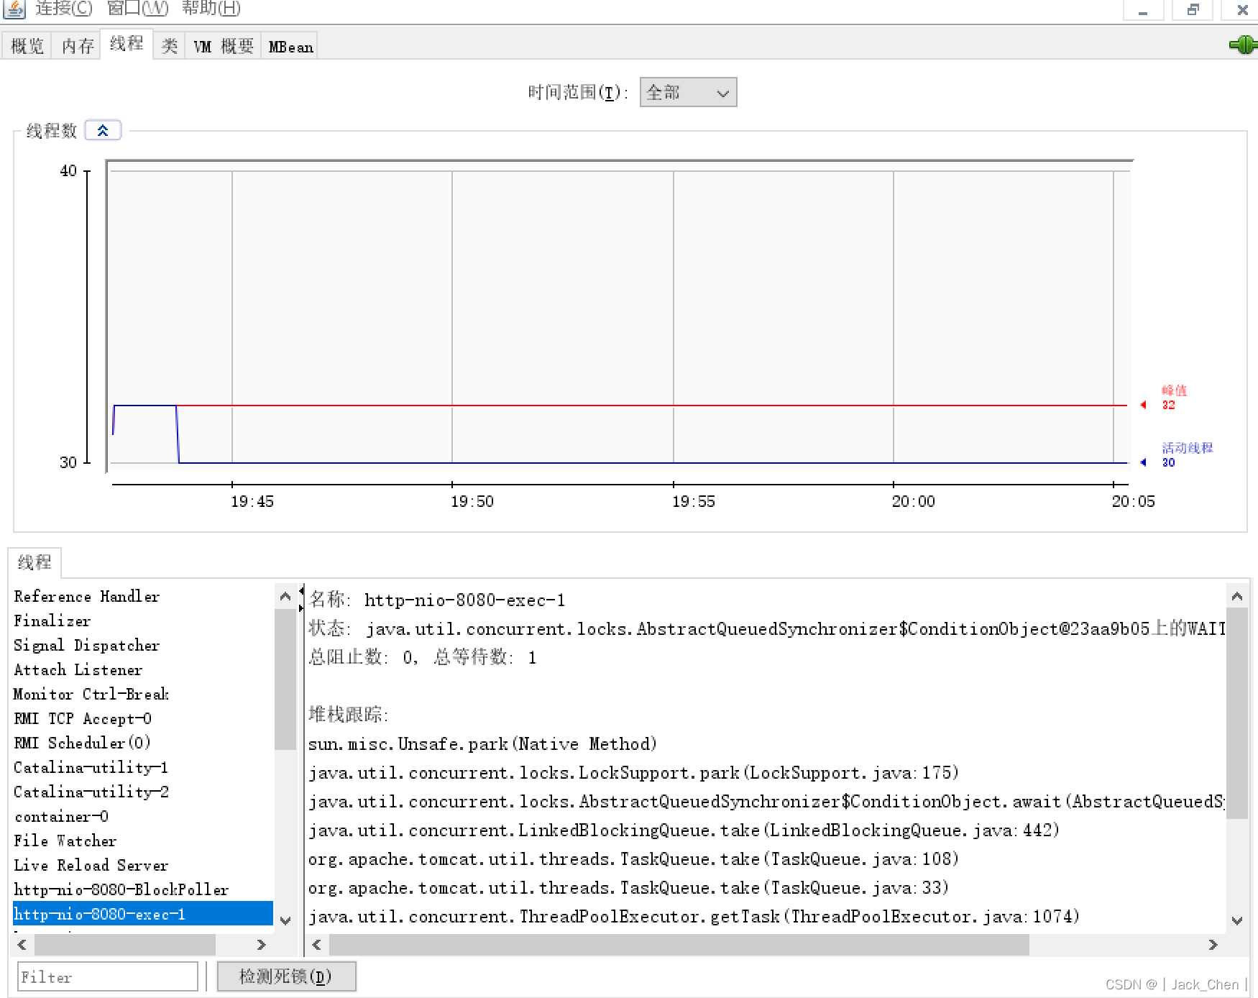Click stack trace scroll up arrow

1236,596
